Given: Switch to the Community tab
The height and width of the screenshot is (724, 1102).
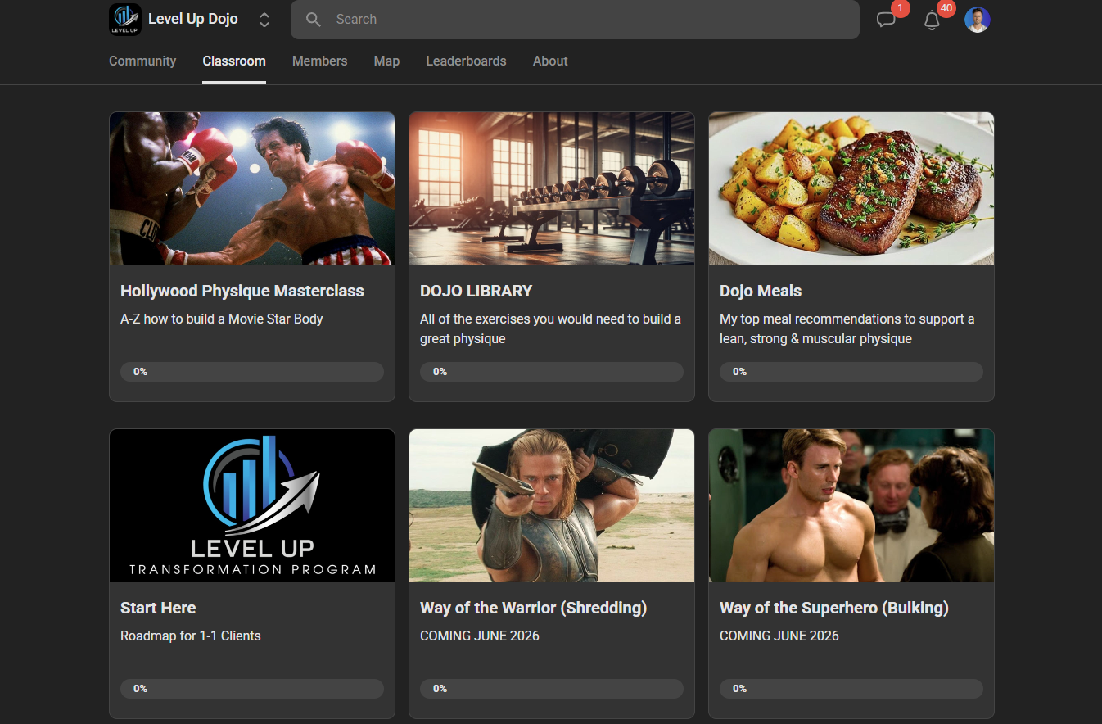Looking at the screenshot, I should click(x=142, y=61).
